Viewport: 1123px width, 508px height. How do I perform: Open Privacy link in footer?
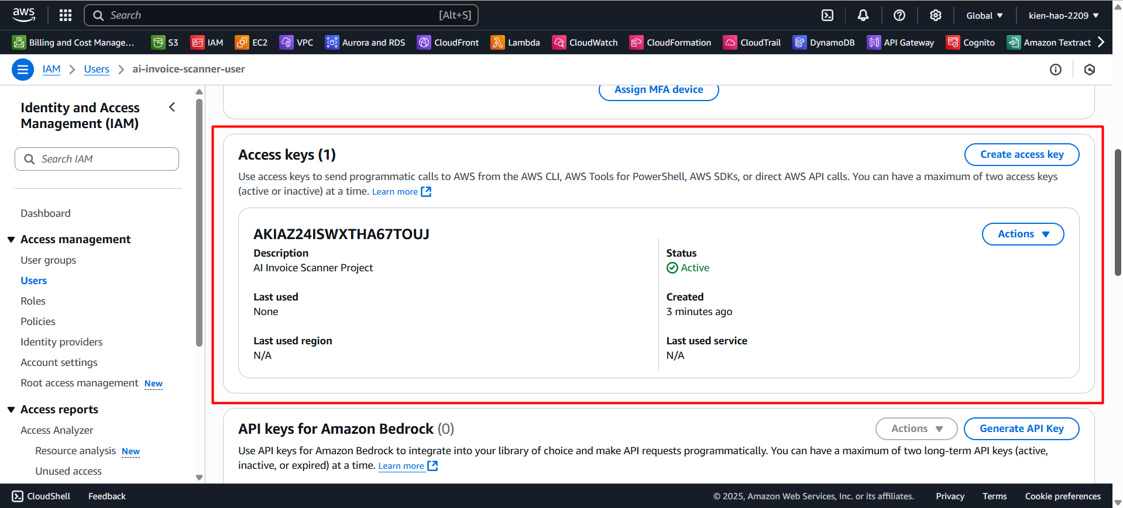tap(950, 496)
